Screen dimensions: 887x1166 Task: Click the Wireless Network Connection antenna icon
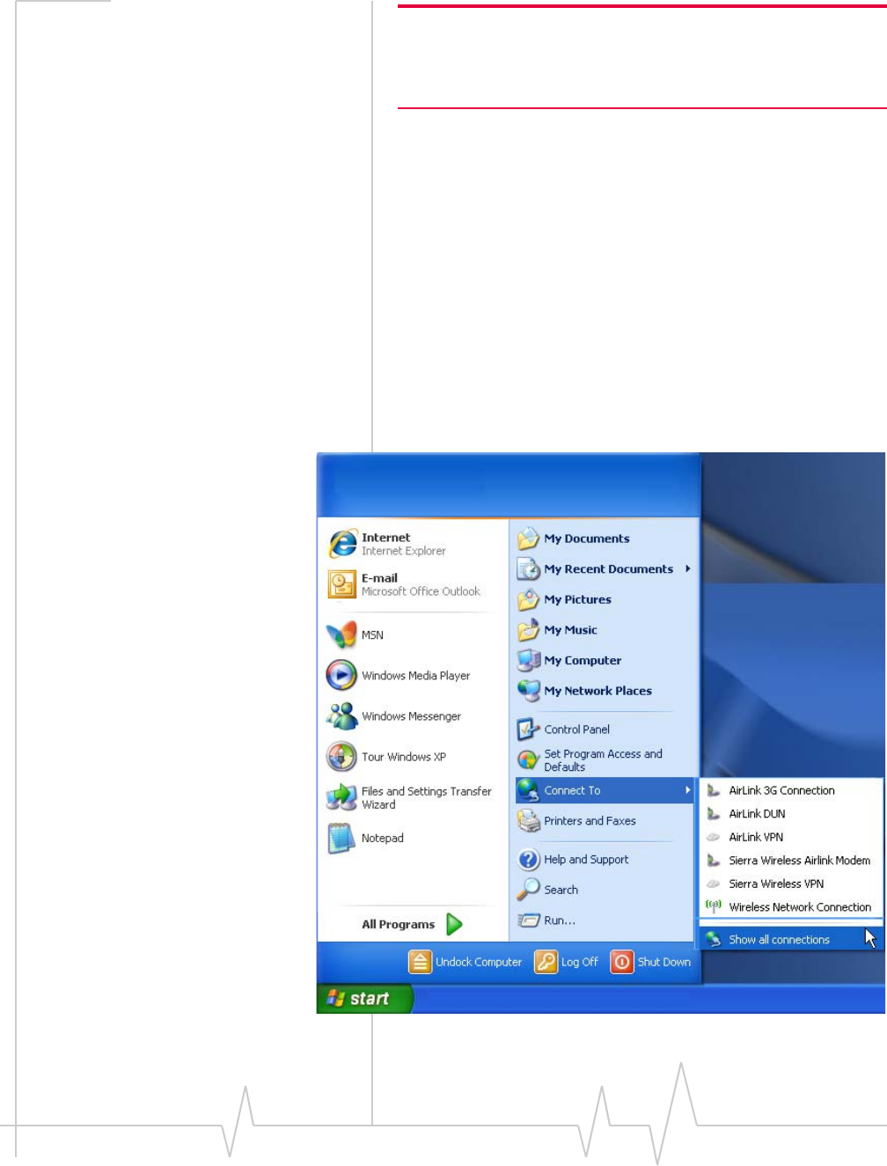pyautogui.click(x=714, y=906)
